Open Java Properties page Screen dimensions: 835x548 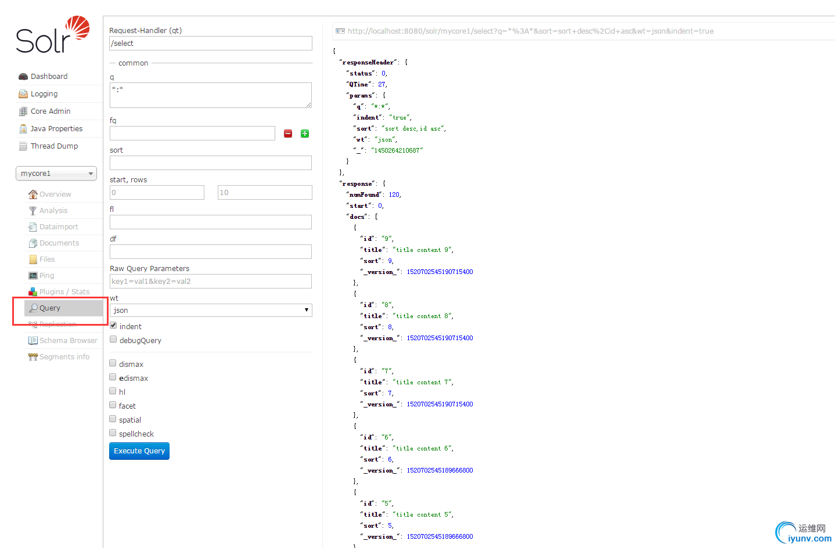point(56,129)
